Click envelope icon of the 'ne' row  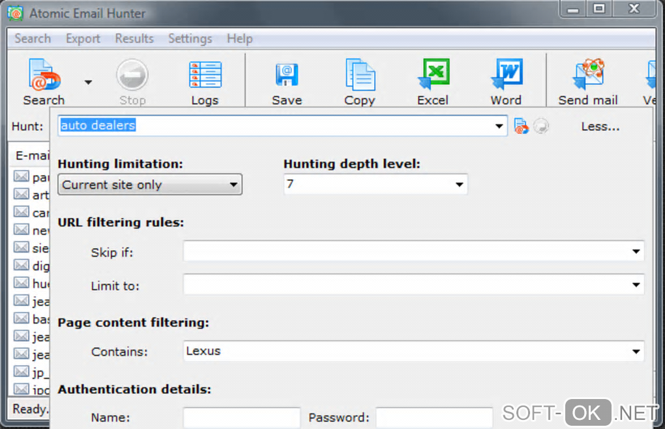click(22, 229)
